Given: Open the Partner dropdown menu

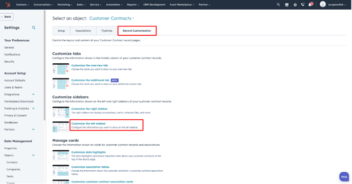Looking at the screenshot, I should (204, 5).
